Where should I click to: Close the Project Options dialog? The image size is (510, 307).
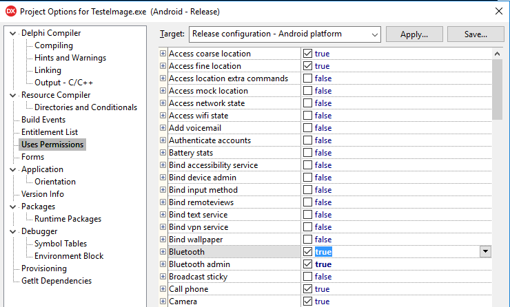498,12
